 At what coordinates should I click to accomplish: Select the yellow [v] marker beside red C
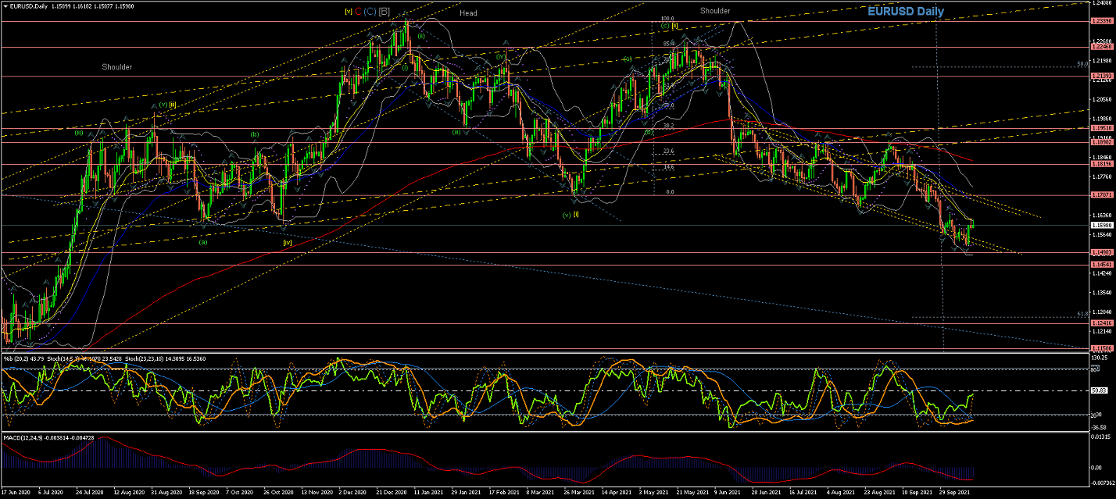pos(348,12)
